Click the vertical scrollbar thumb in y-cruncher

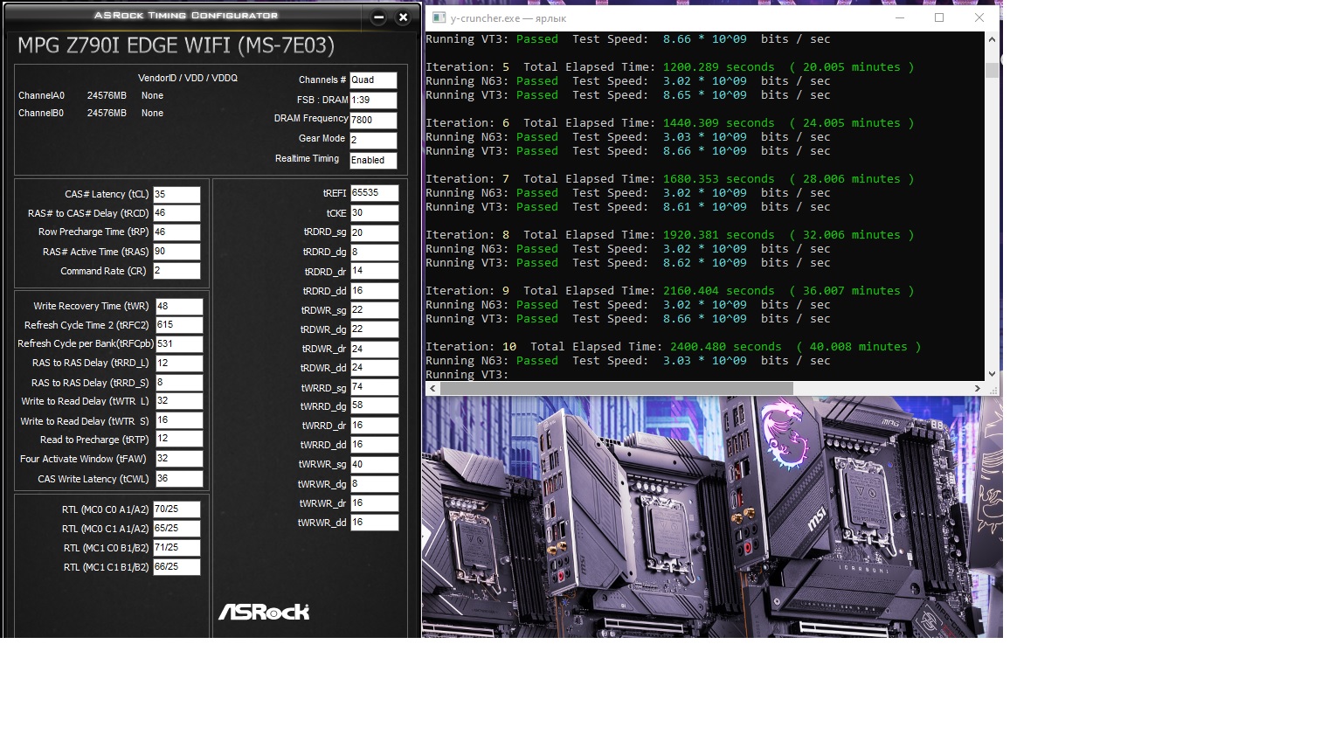pos(992,70)
